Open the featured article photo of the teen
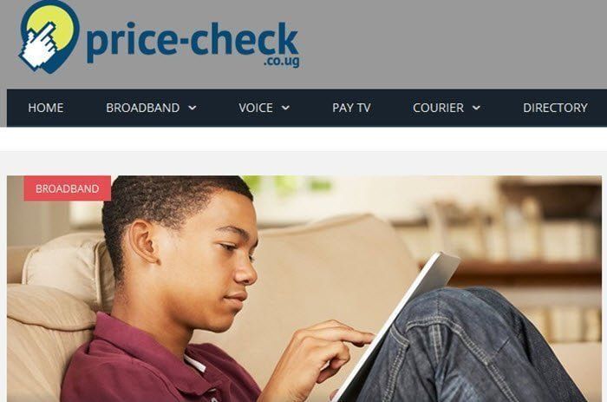This screenshot has width=607, height=402. point(304,289)
